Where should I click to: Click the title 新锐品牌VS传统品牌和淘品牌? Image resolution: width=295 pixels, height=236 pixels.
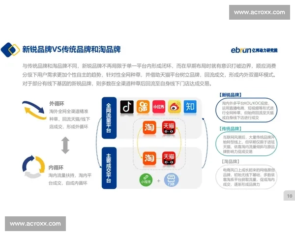coord(71,50)
